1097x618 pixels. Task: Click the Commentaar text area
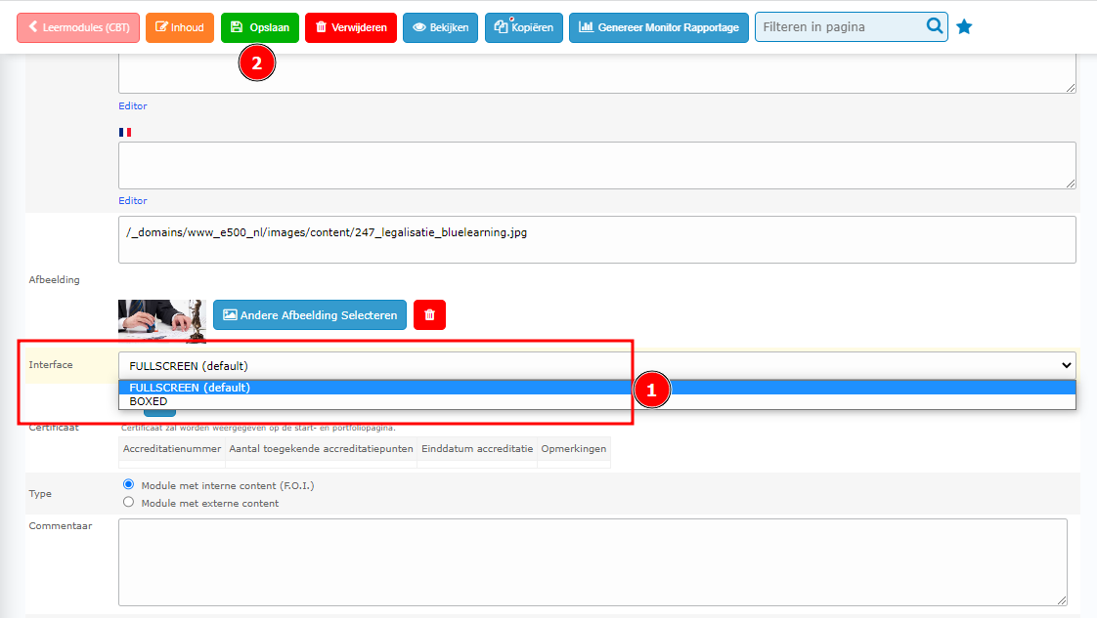click(592, 561)
